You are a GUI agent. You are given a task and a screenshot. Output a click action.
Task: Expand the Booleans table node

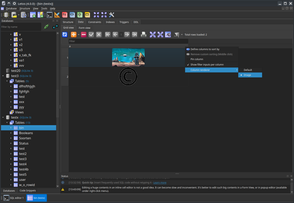pyautogui.click(x=11, y=133)
